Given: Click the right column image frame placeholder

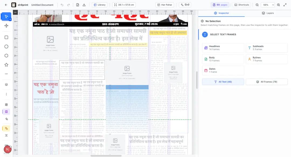Looking at the screenshot, I should 173,72.
